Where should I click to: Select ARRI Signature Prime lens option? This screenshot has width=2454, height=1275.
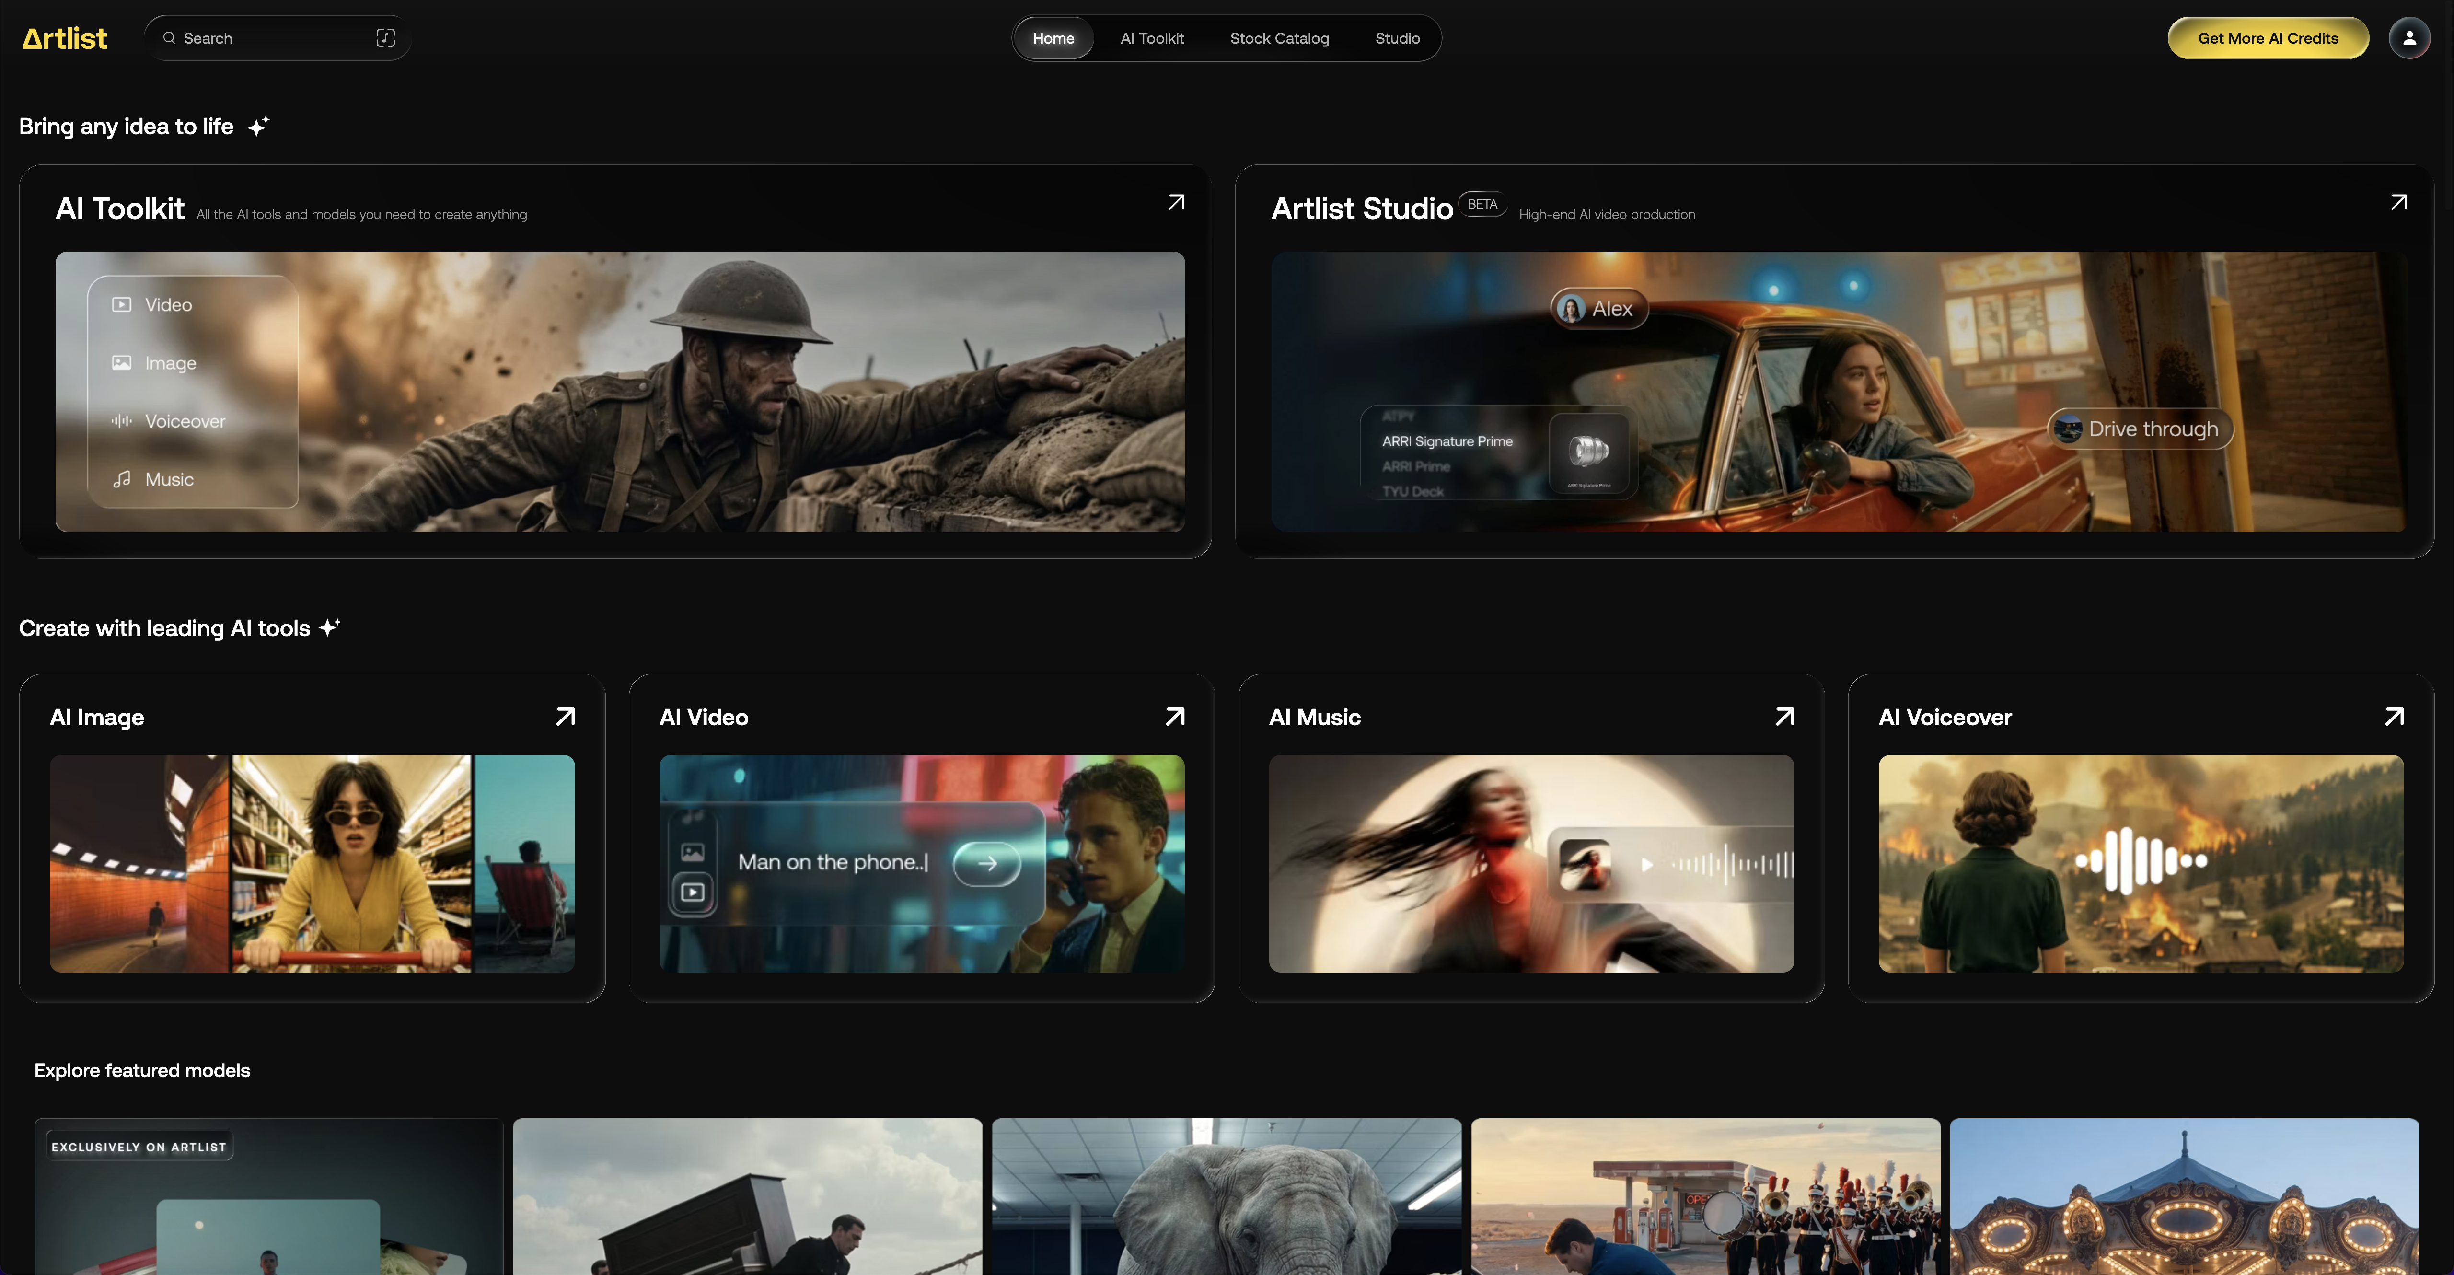[x=1447, y=441]
